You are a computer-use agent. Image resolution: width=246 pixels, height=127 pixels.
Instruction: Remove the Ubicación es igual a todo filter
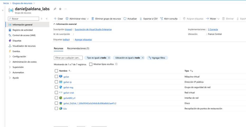point(143,58)
